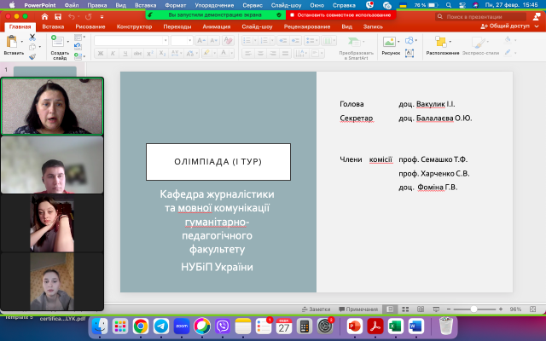Click the Cut scissors icon
Screen dimensions: 546x341
click(32, 37)
